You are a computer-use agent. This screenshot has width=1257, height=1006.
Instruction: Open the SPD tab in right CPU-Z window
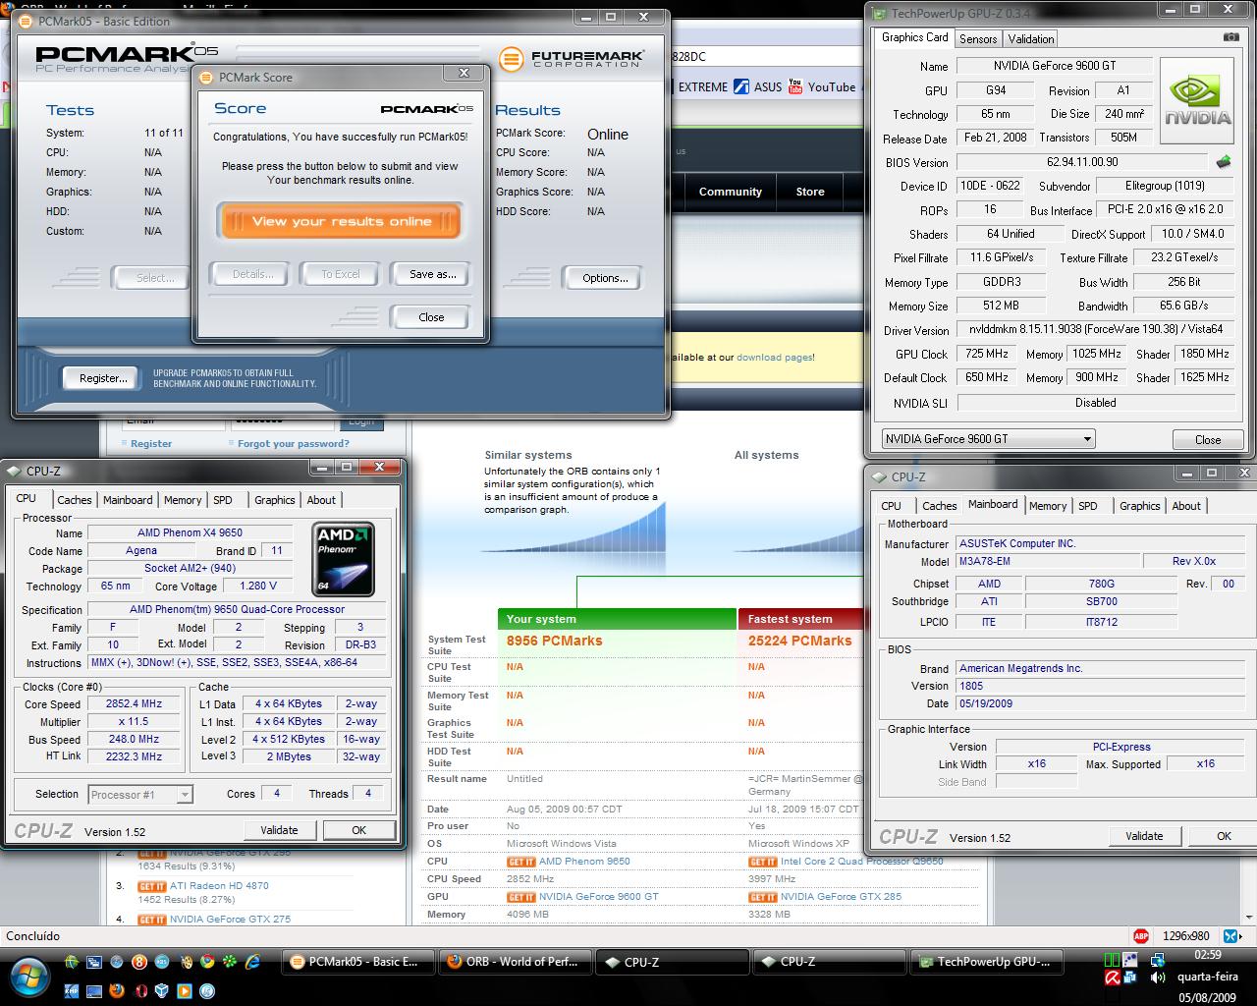tap(1088, 506)
